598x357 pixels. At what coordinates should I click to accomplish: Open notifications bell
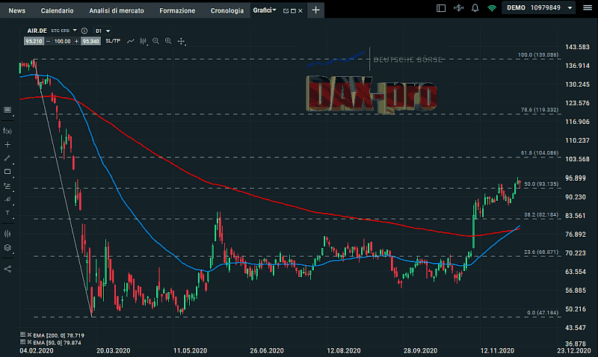(475, 8)
